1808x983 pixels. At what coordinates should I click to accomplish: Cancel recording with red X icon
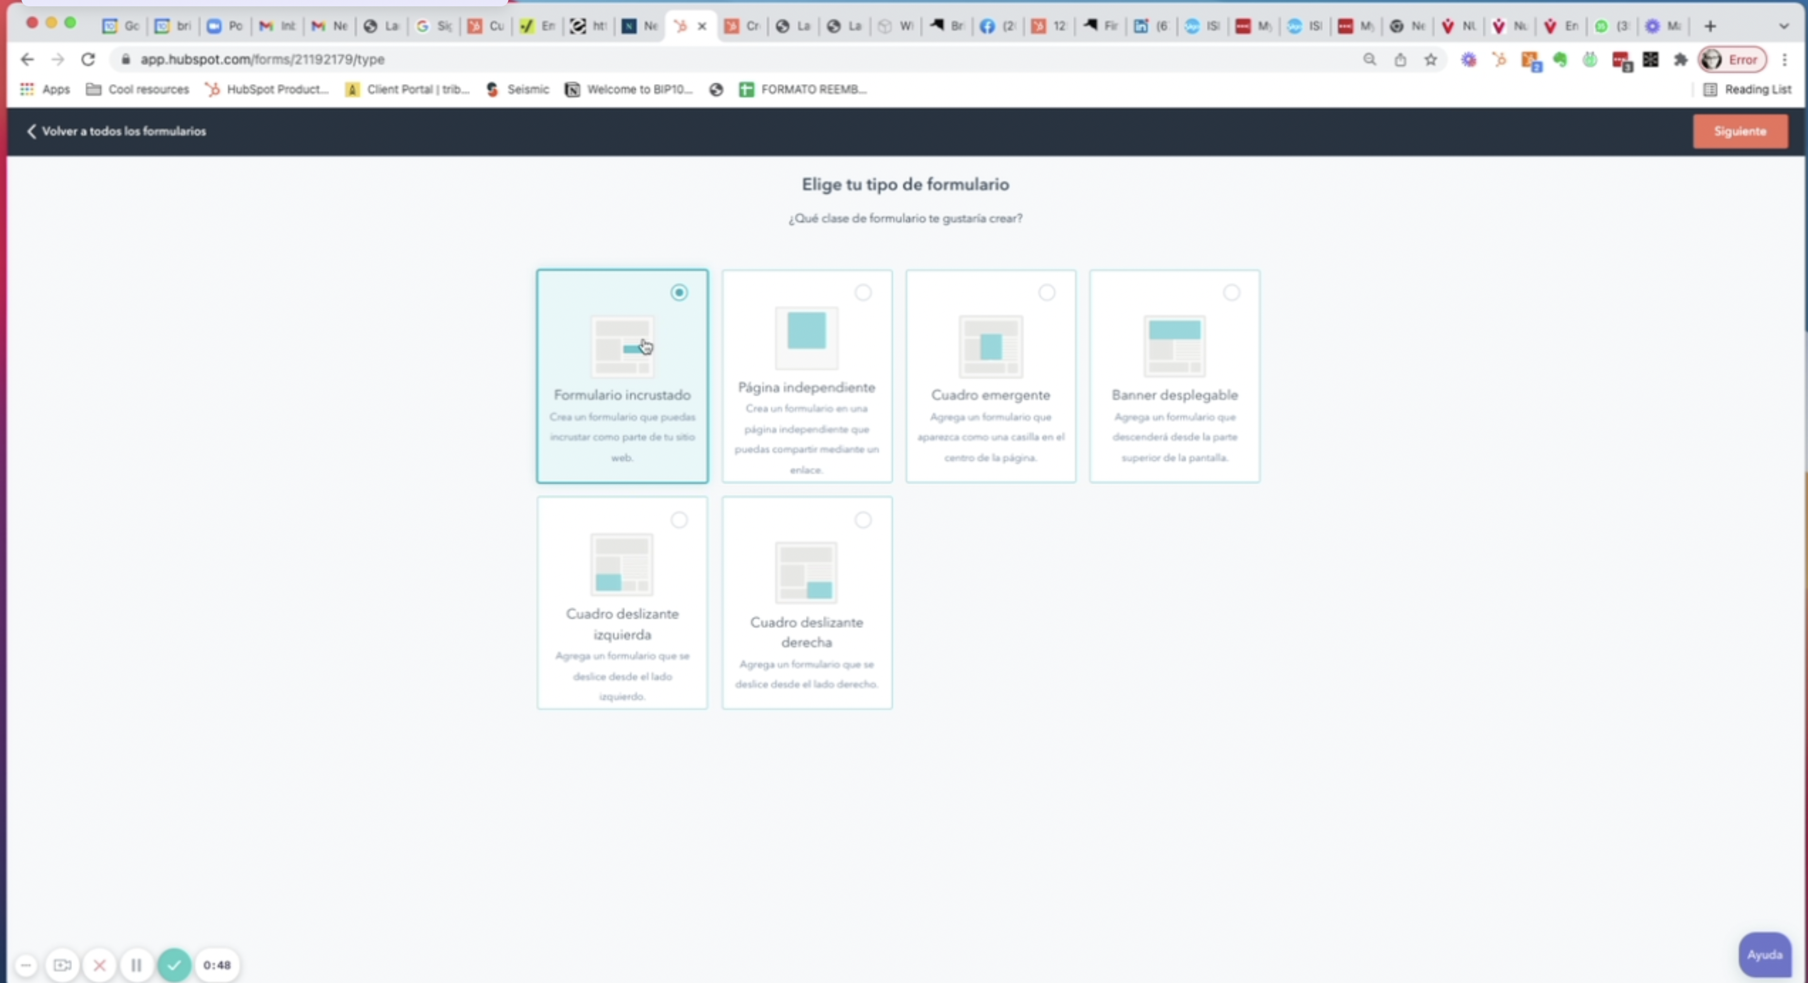pos(99,965)
